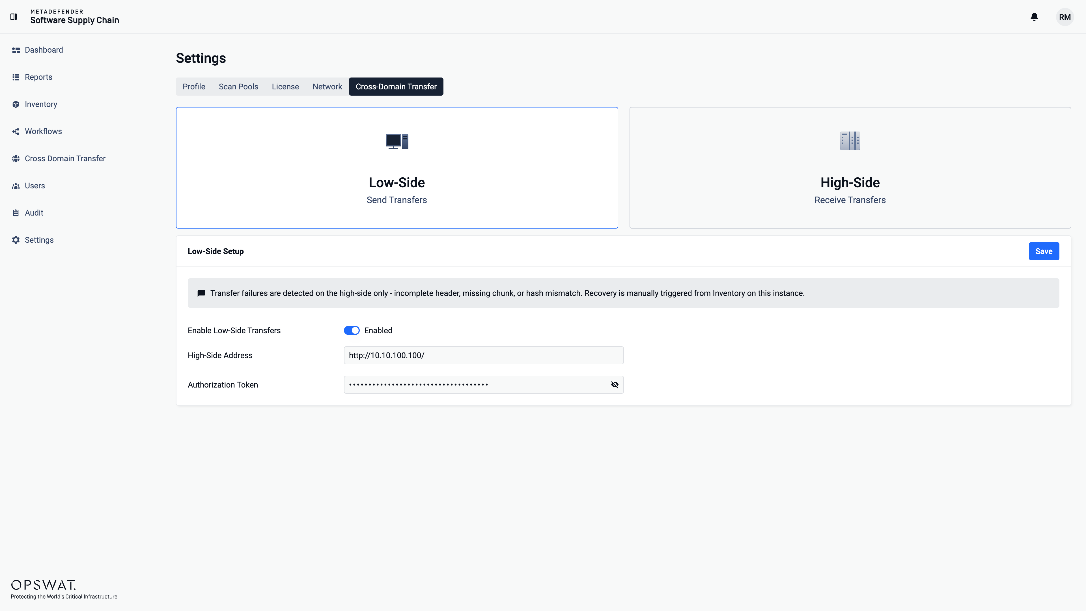Screen dimensions: 1086x611
Task: Switch to the Network tab
Action: (327, 87)
